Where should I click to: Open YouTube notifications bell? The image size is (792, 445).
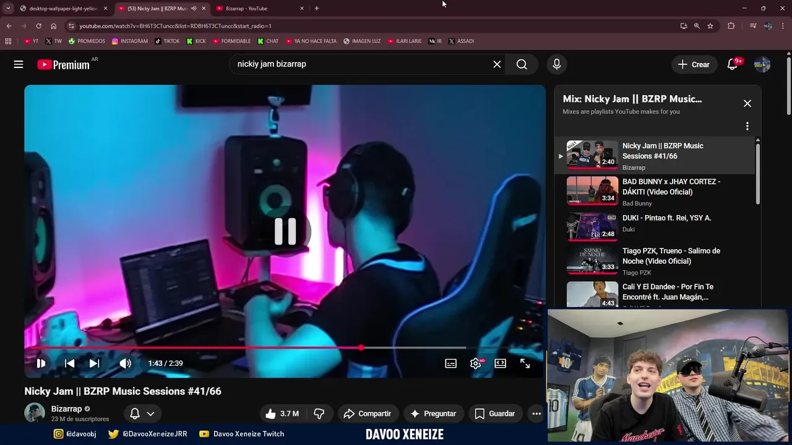733,64
